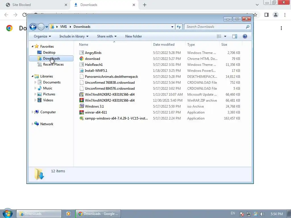Click the Explorer Forward arrow button

41,27
